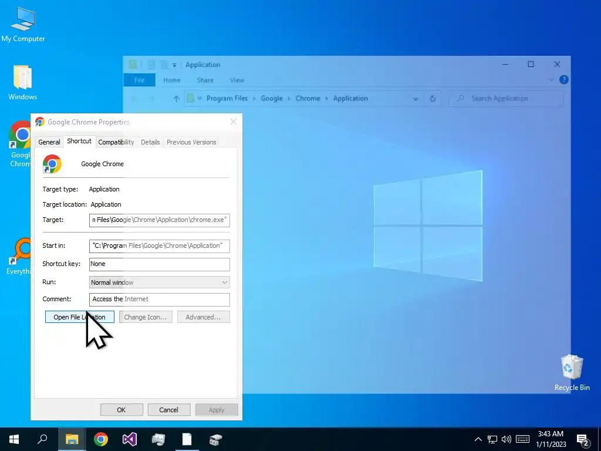Click into the Target field
601x451 pixels.
point(160,220)
